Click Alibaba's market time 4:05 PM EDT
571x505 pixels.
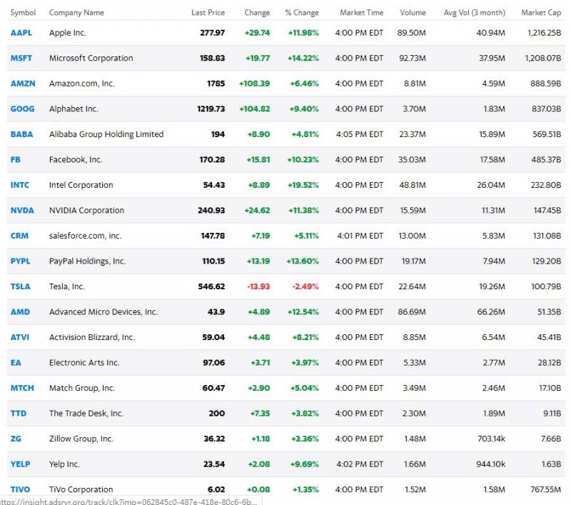coord(360,134)
